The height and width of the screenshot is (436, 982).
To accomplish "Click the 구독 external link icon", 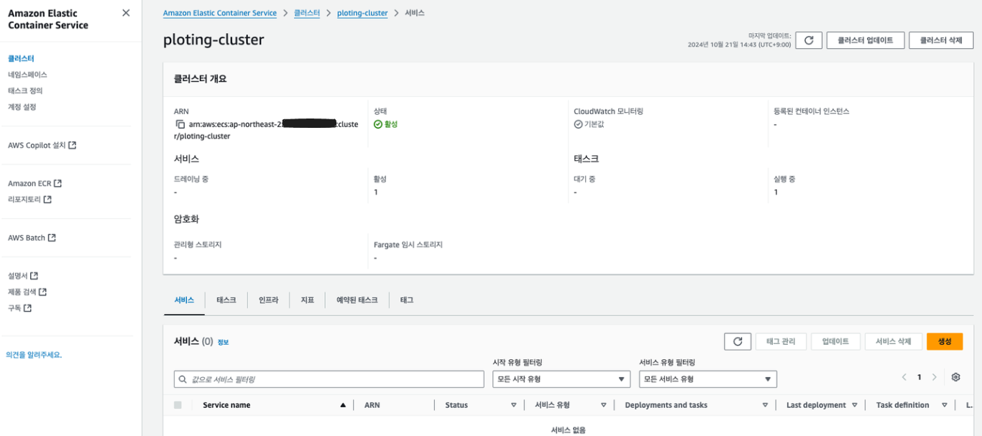I will [x=27, y=308].
